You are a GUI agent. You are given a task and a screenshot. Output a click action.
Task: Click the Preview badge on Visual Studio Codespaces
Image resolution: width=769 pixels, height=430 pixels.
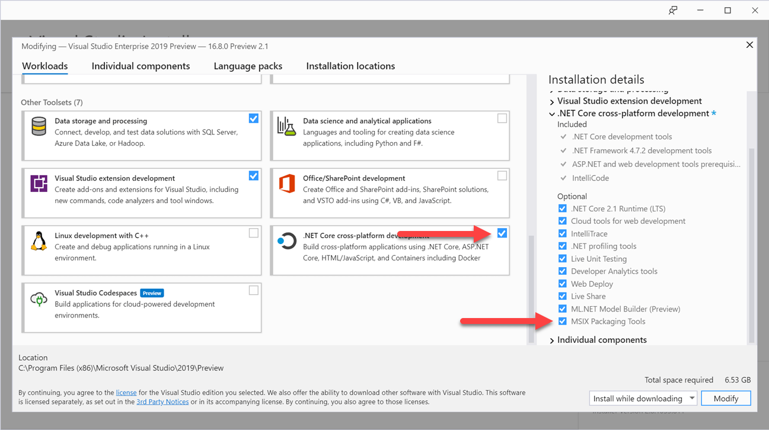click(152, 293)
